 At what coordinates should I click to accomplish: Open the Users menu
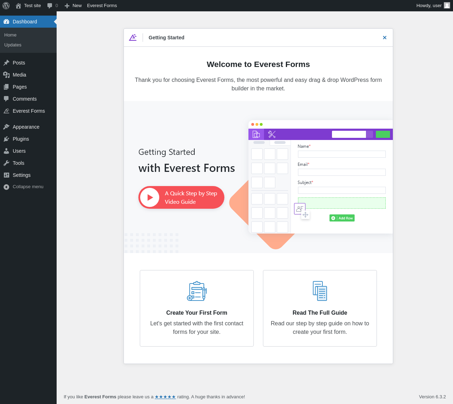pos(28,151)
